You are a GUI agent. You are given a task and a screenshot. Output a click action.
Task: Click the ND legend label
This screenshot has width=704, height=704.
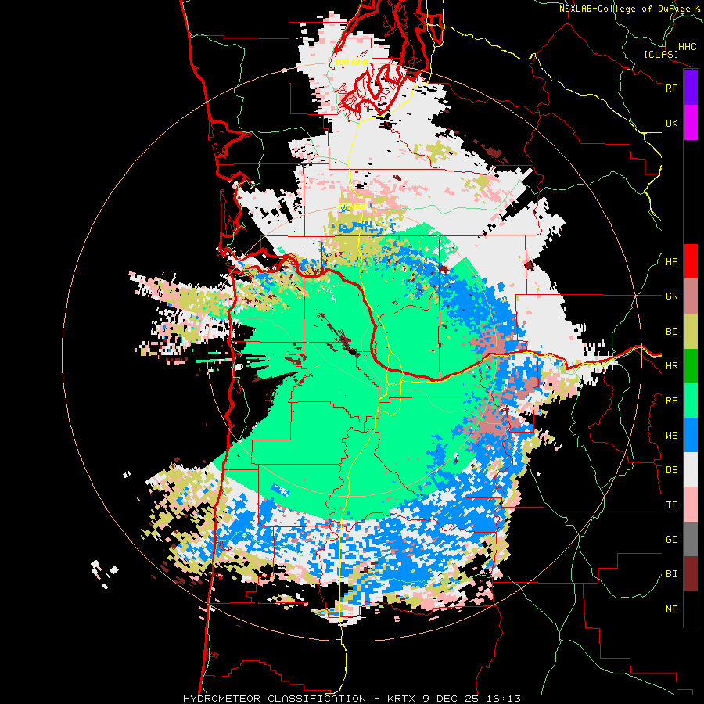coord(671,609)
